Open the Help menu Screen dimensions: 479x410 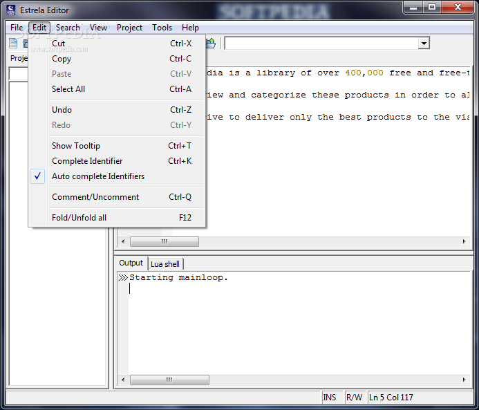point(190,28)
